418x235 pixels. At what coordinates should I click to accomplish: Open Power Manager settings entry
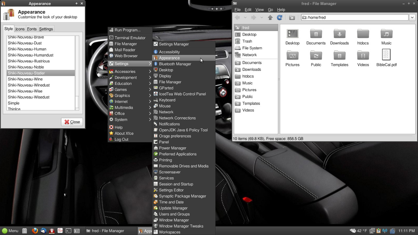coord(184,148)
